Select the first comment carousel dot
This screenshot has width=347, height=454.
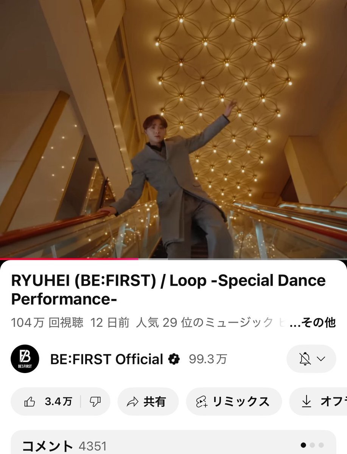click(303, 445)
